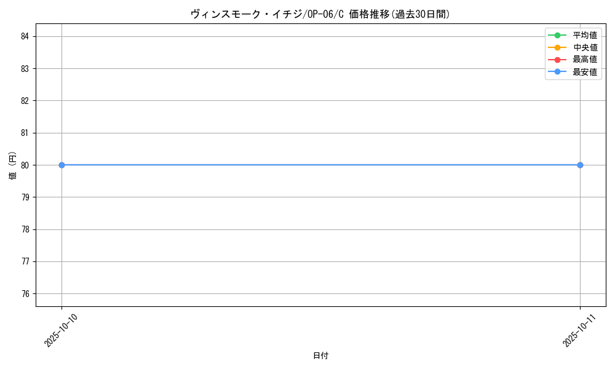615x369 pixels.
Task: Select the y-axis tick label 80
Action: pyautogui.click(x=25, y=165)
